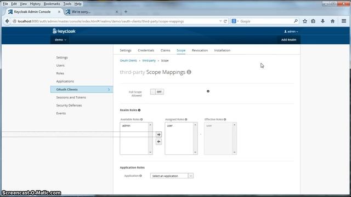The image size is (351, 197).
Task: Click the Add Realm button
Action: (x=289, y=40)
